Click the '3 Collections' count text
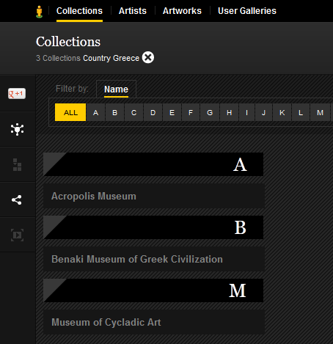The width and height of the screenshot is (333, 344). tap(58, 58)
